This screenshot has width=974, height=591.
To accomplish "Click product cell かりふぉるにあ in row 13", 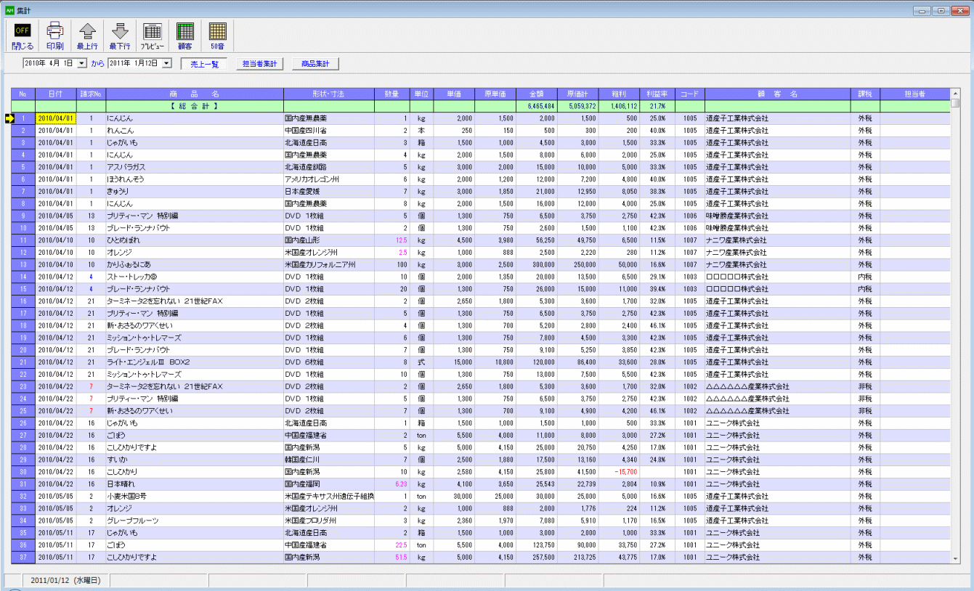I will pos(194,264).
